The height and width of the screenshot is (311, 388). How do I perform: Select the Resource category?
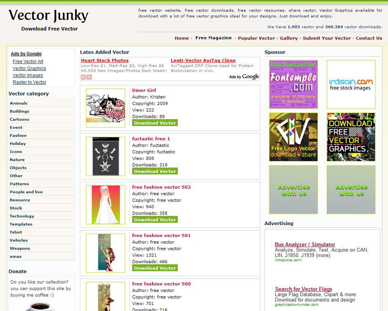click(42, 200)
